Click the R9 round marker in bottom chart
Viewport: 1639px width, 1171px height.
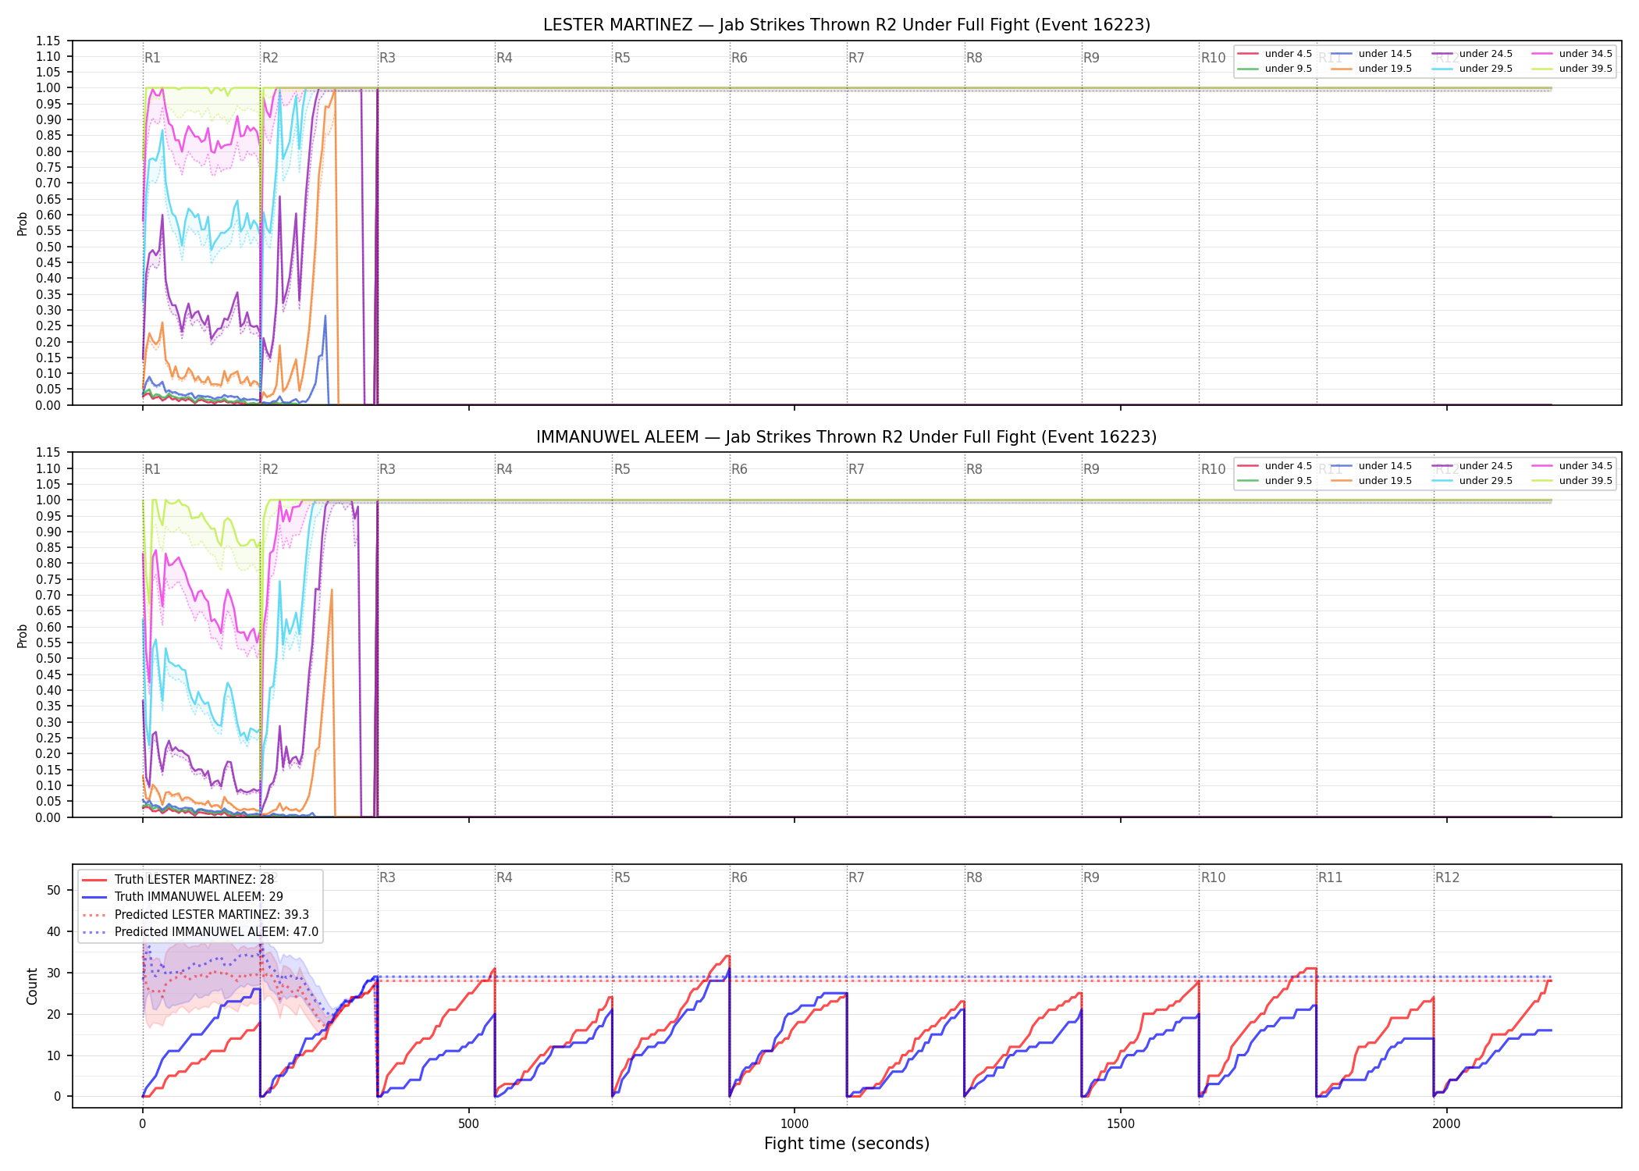click(x=1091, y=877)
